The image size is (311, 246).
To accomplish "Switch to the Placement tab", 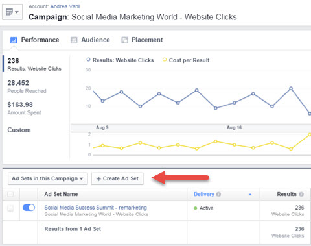I will click(x=142, y=40).
